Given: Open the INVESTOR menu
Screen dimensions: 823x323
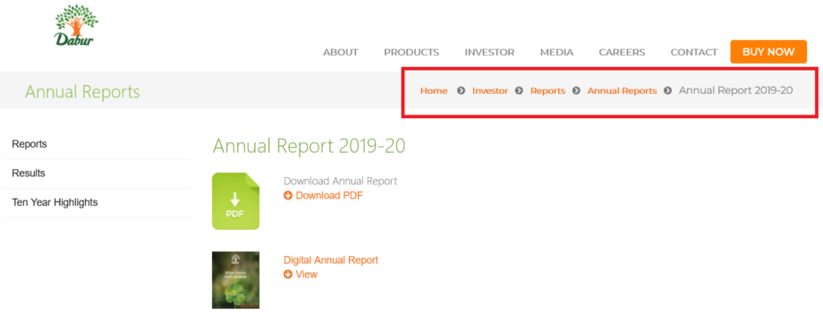Looking at the screenshot, I should click(x=489, y=53).
